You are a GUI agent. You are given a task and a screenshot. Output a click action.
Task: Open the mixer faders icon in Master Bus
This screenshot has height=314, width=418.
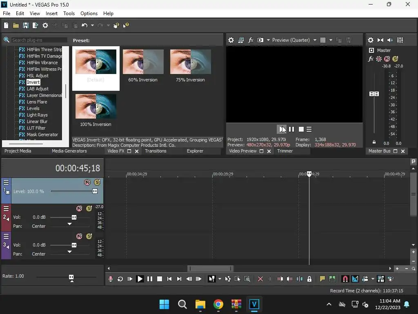(x=400, y=40)
